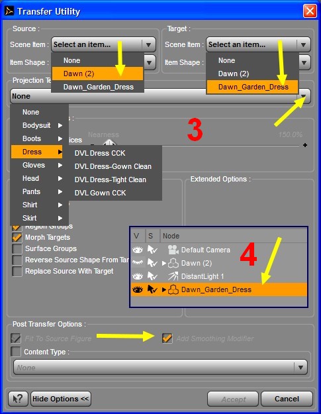Open the Source Scene Item dropdown

pyautogui.click(x=103, y=44)
